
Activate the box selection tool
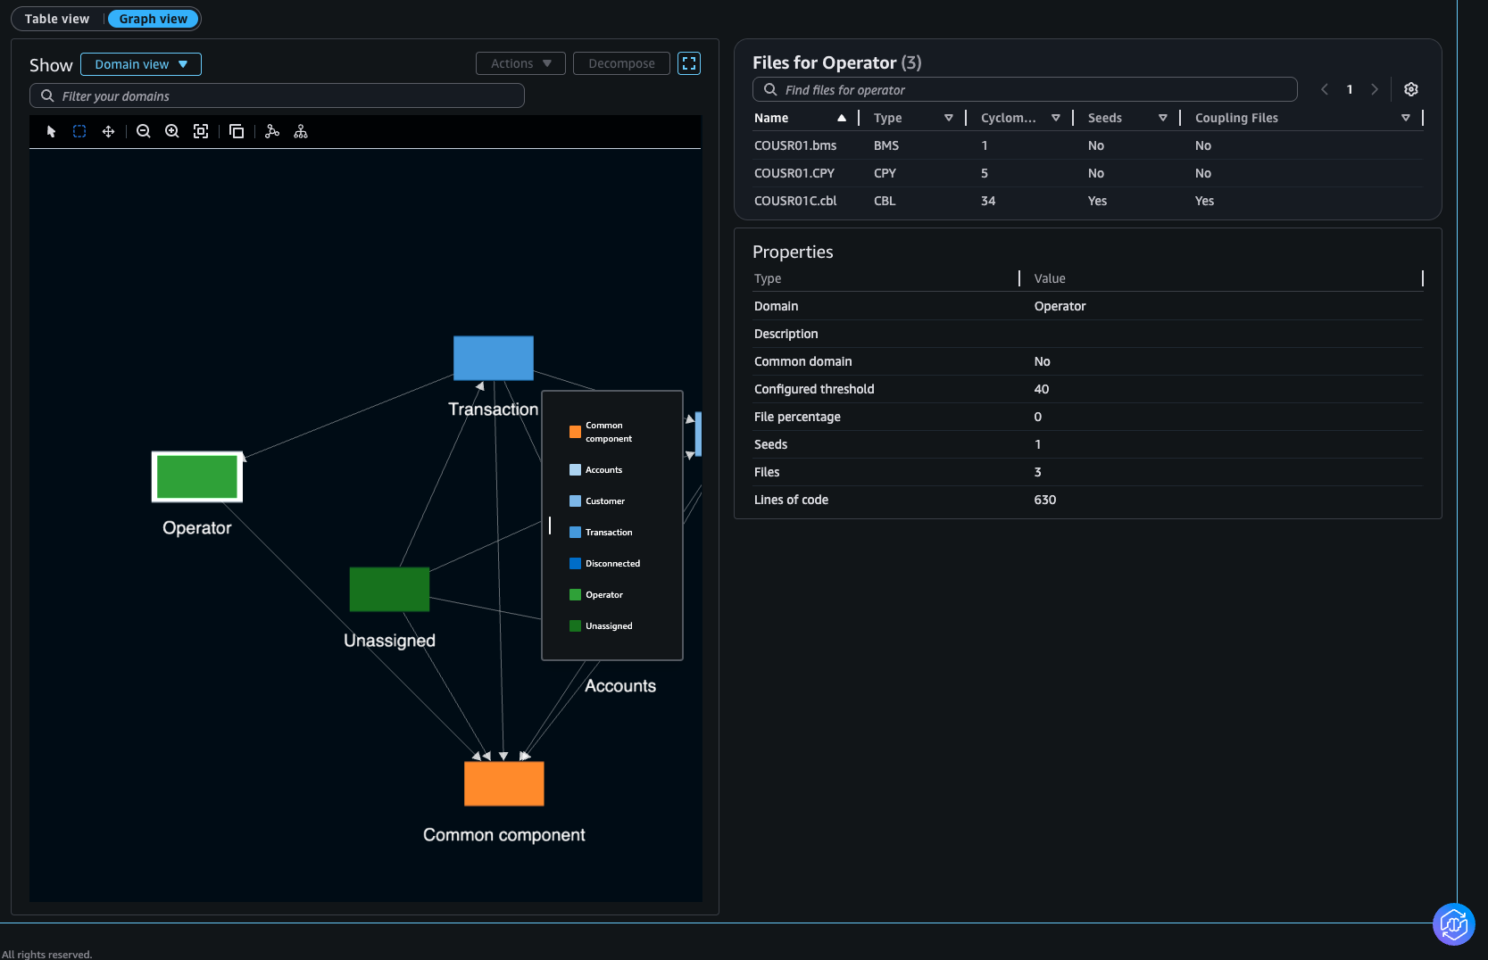pyautogui.click(x=79, y=132)
